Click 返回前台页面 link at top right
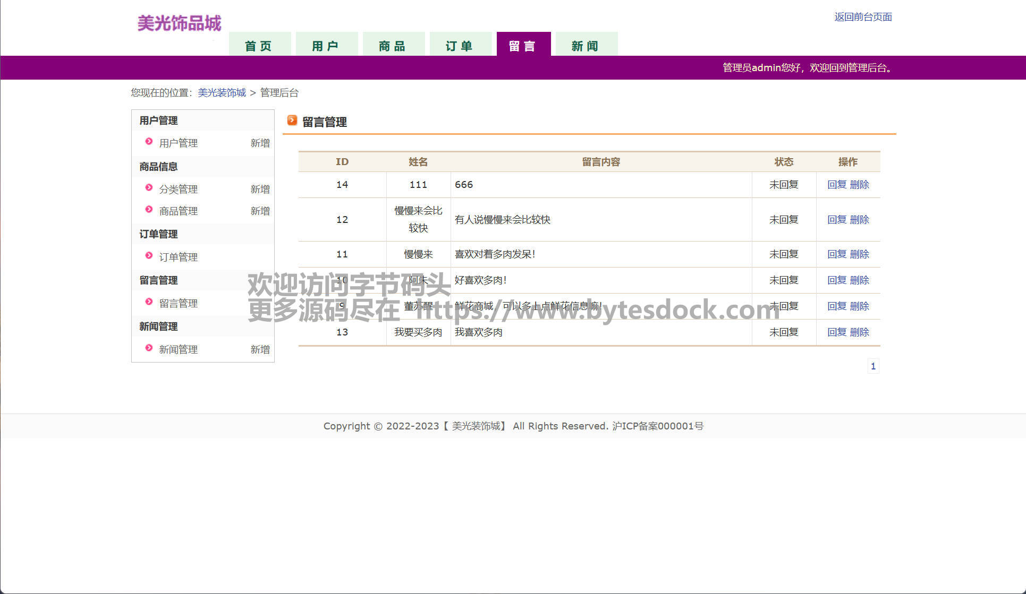Image resolution: width=1026 pixels, height=594 pixels. point(863,17)
